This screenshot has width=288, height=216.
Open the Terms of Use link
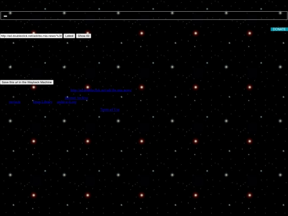(110, 110)
